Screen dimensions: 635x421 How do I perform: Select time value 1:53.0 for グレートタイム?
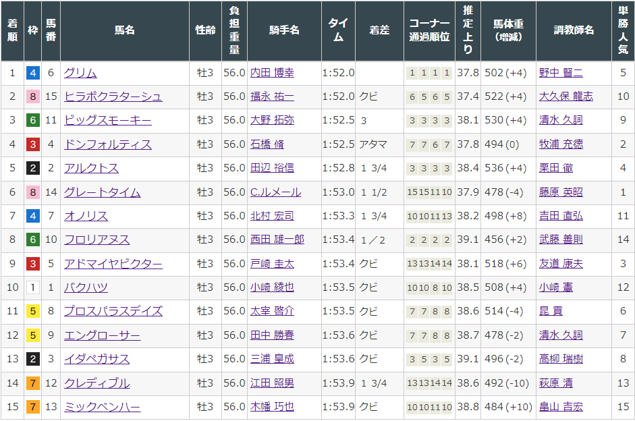tap(339, 192)
